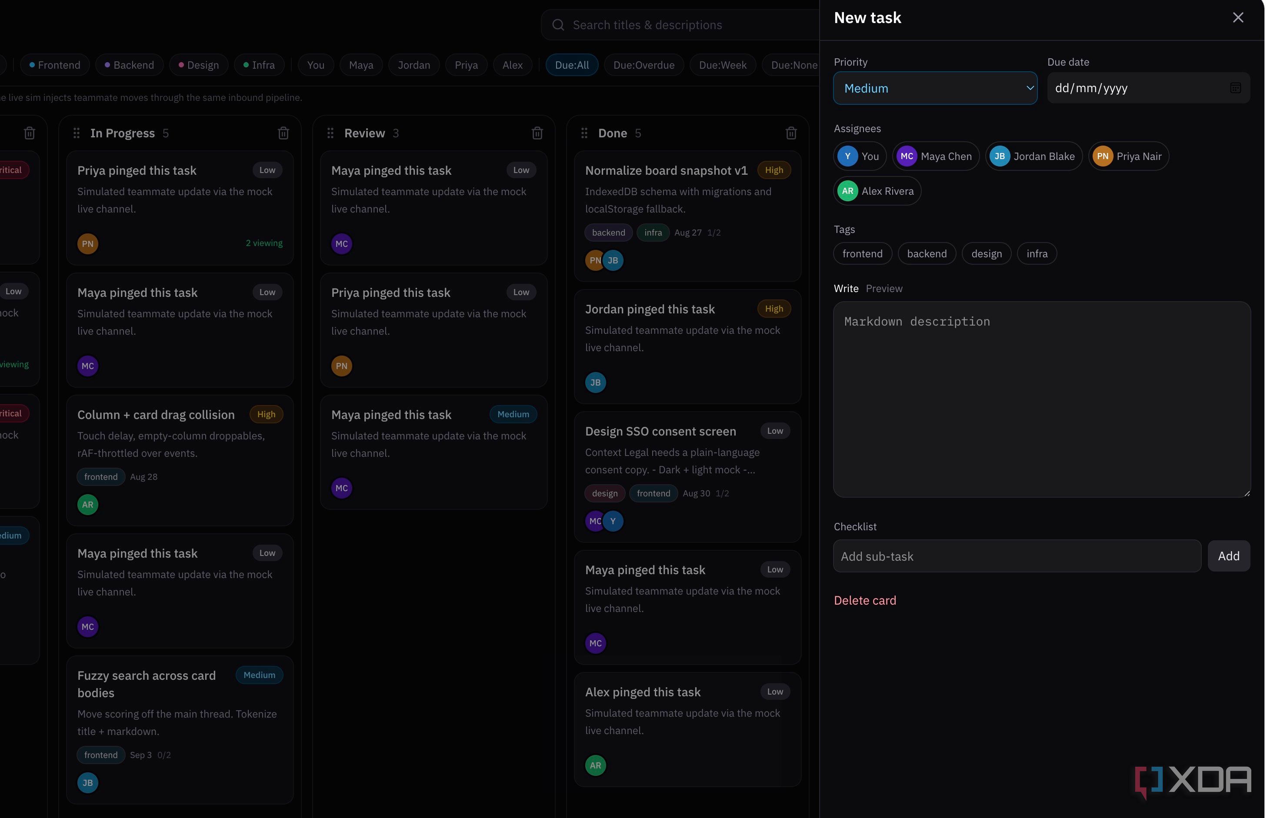Switch to the Write tab
The image size is (1267, 818).
(x=846, y=289)
